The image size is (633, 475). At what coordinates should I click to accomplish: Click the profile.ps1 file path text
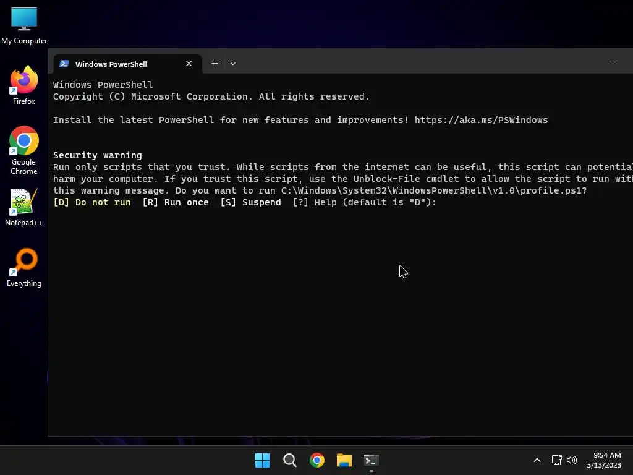(x=431, y=190)
